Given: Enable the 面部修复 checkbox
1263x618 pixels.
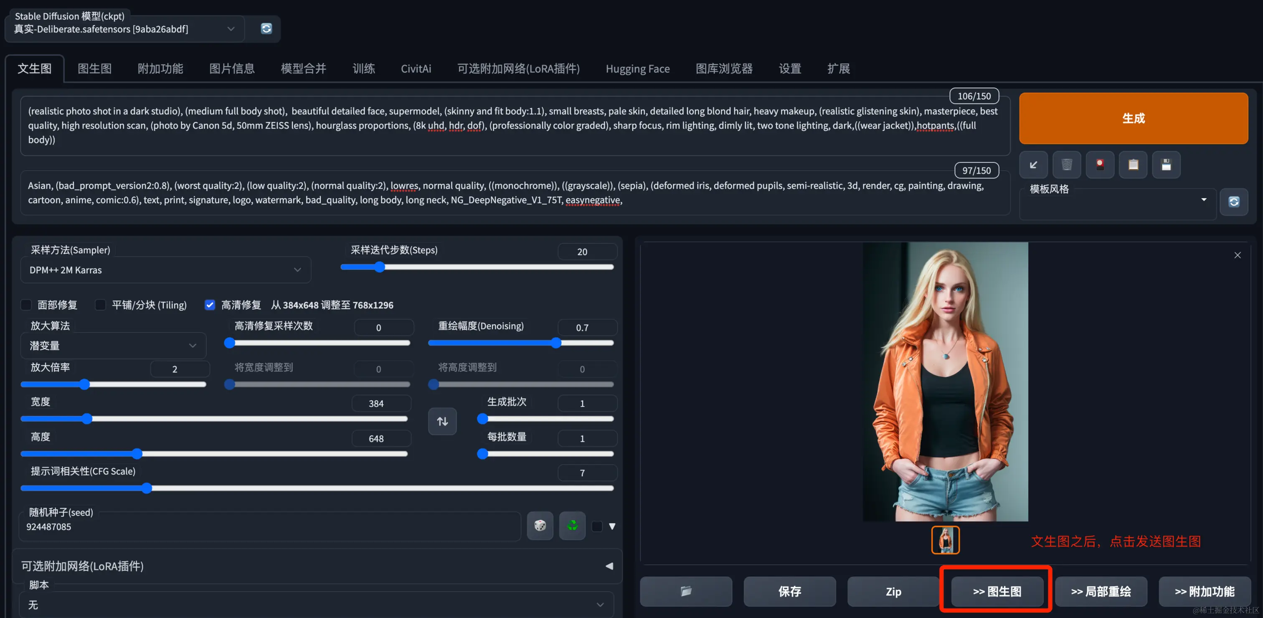Looking at the screenshot, I should (26, 305).
